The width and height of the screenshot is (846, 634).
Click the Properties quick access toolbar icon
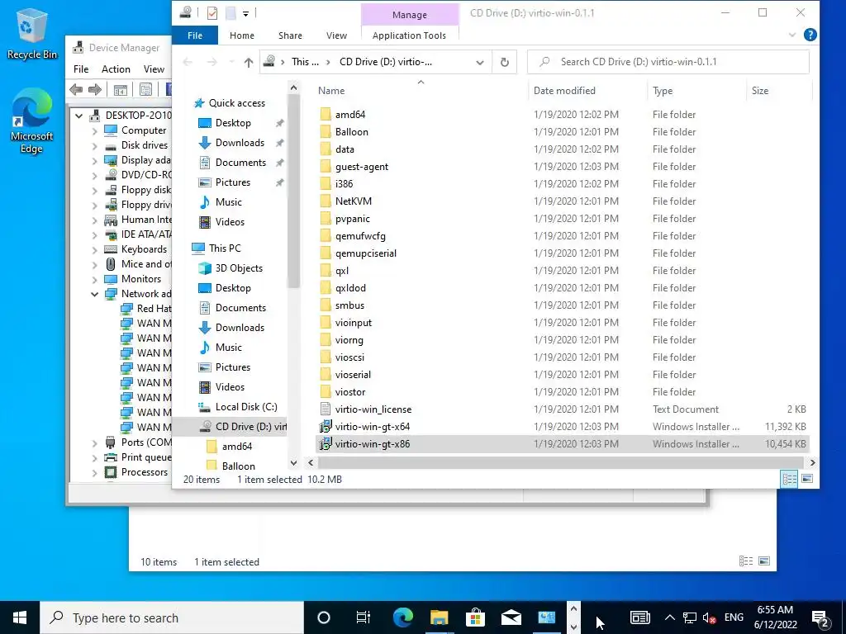[x=212, y=13]
